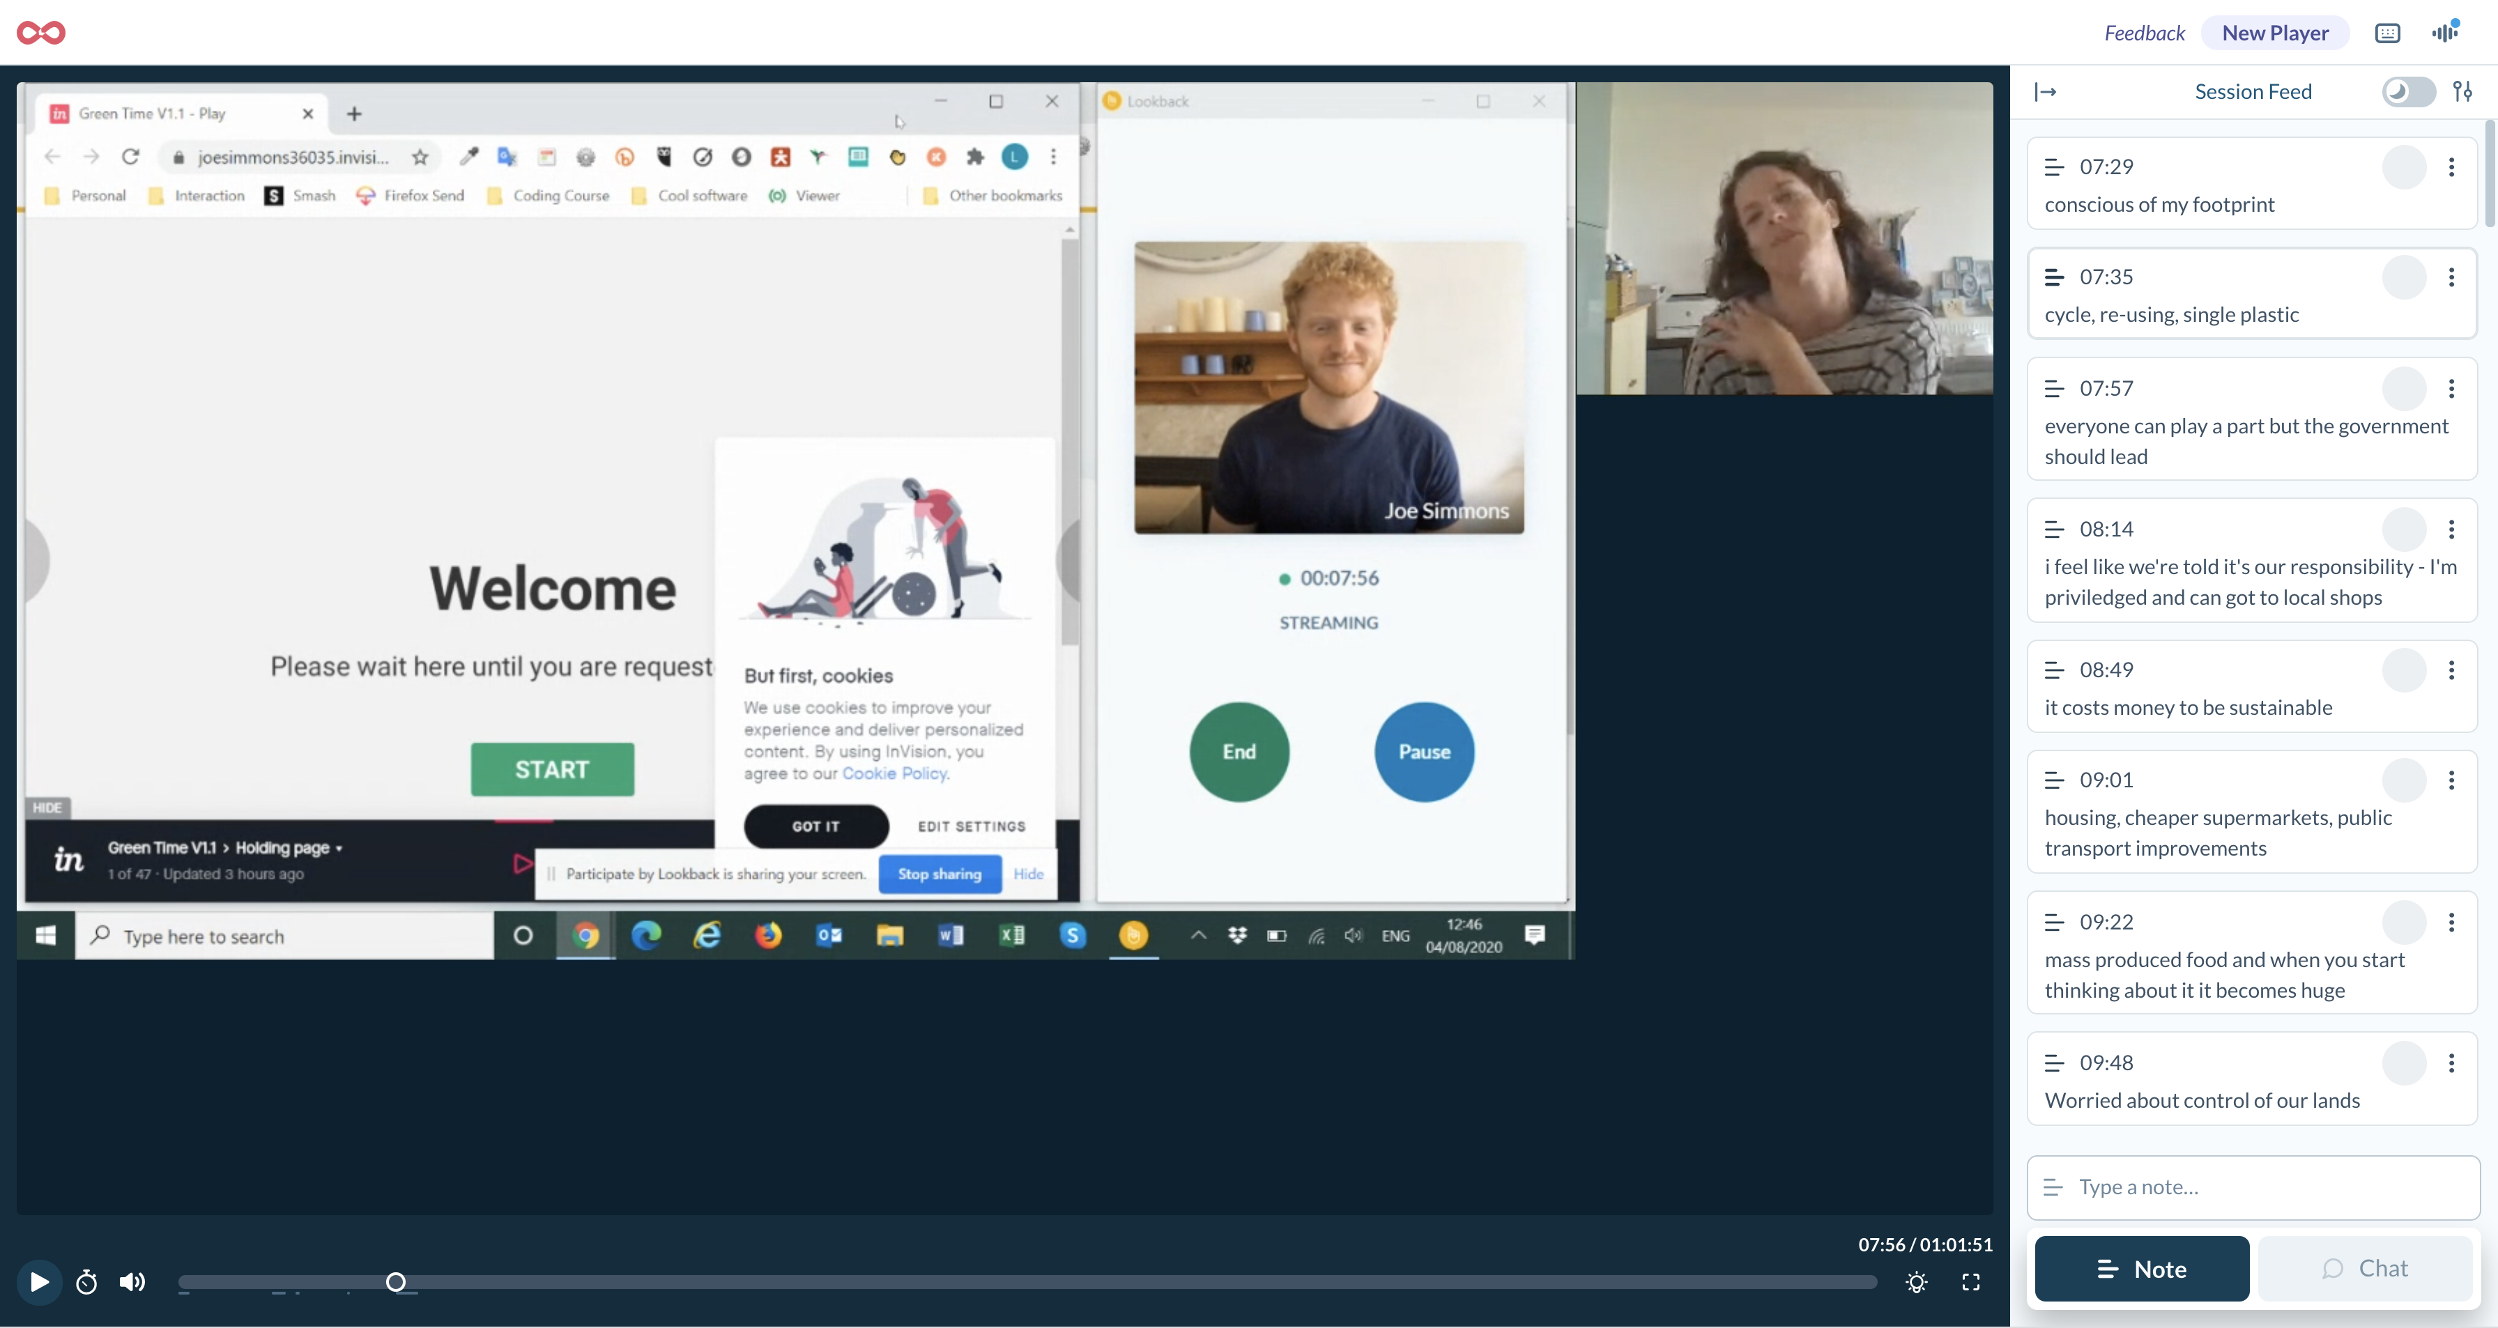This screenshot has width=2498, height=1328.
Task: Toggle the round marker on 09:22 note
Action: [2404, 922]
